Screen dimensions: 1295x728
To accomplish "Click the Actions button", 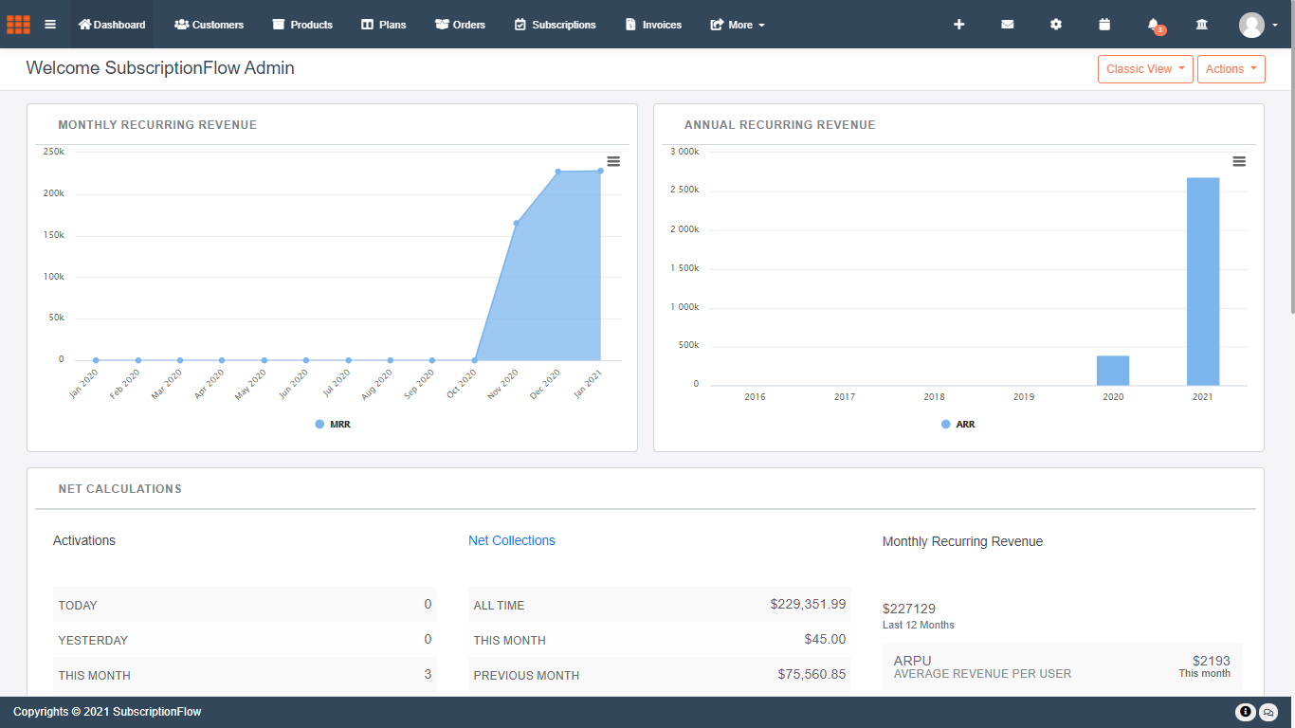I will click(x=1231, y=68).
